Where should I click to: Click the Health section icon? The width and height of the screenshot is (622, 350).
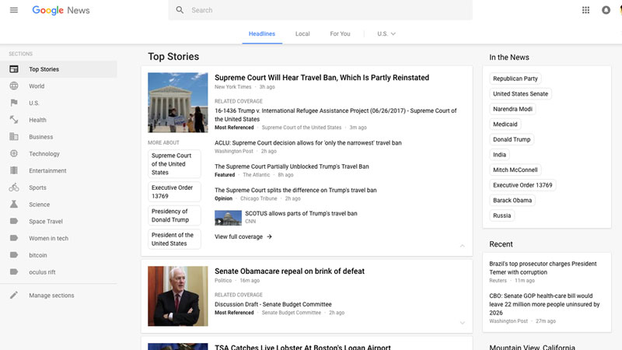pyautogui.click(x=14, y=120)
